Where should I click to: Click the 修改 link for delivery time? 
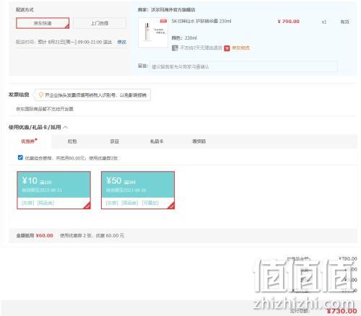pos(122,42)
